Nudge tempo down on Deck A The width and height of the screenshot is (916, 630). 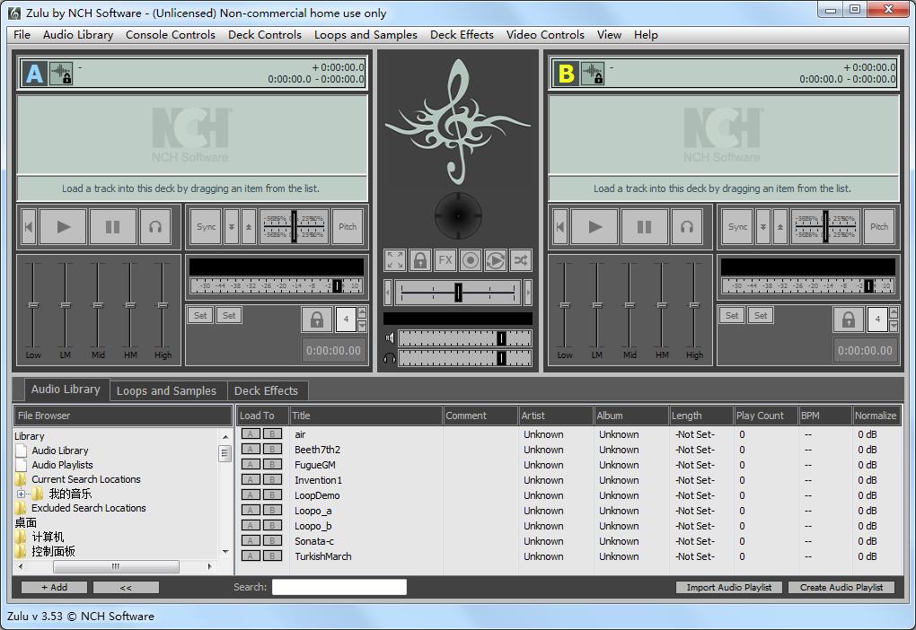232,226
